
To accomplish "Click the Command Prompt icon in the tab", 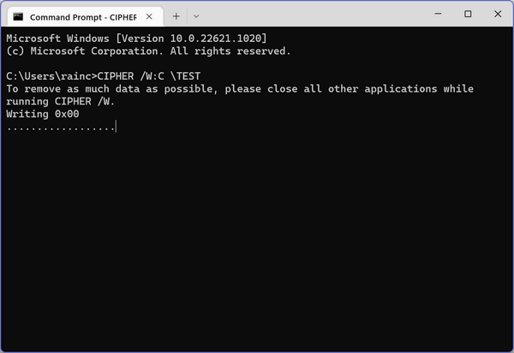I will tap(18, 17).
